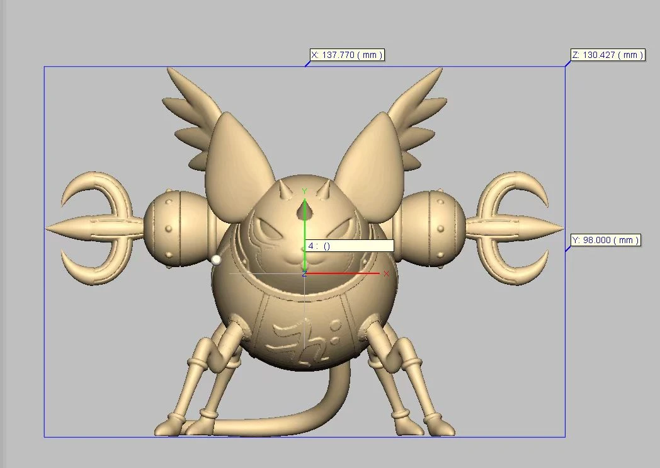Click the X 137.770 mm dimension label
The width and height of the screenshot is (660, 468).
pyautogui.click(x=346, y=55)
